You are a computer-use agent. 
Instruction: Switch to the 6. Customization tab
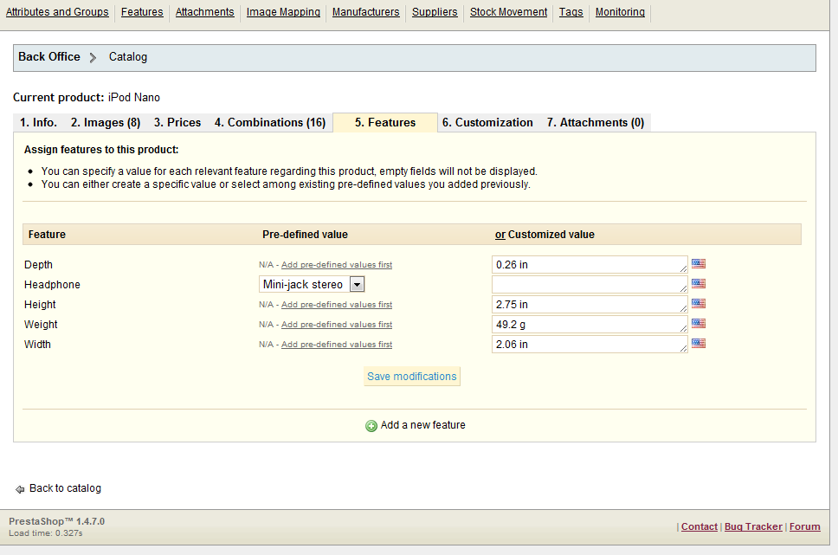coord(487,122)
